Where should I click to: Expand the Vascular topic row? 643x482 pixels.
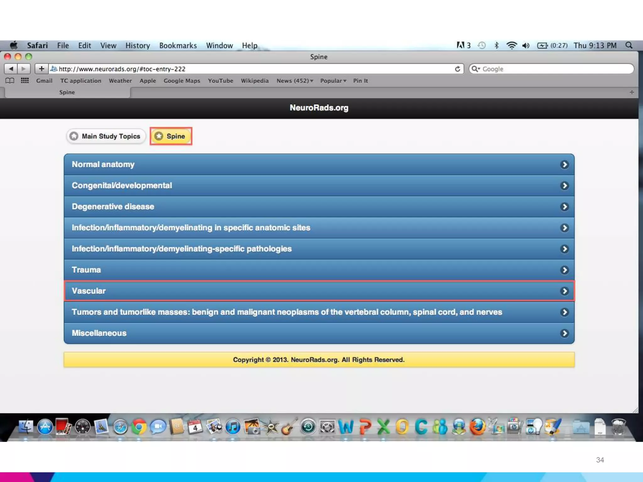click(319, 291)
